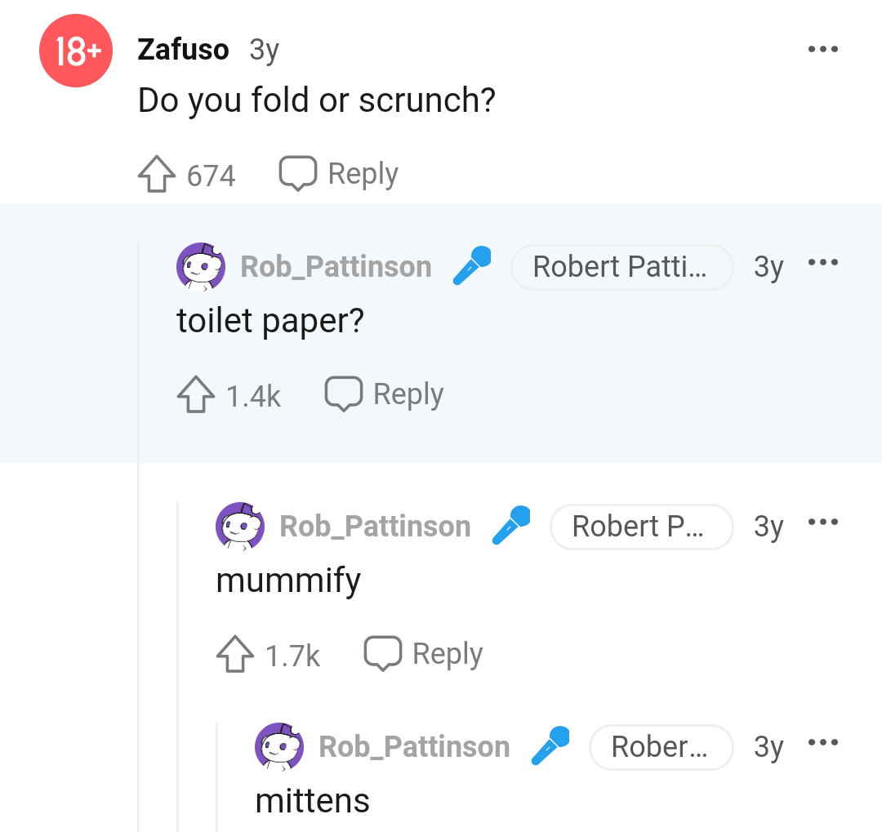Open options menu on 'mummify' comment
The width and height of the screenshot is (882, 832).
(x=823, y=522)
